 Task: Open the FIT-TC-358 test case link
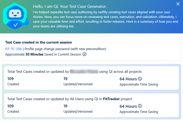coord(13,49)
